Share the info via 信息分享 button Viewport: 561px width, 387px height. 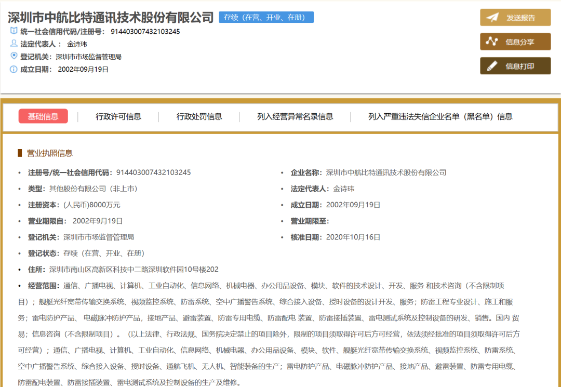pyautogui.click(x=515, y=42)
